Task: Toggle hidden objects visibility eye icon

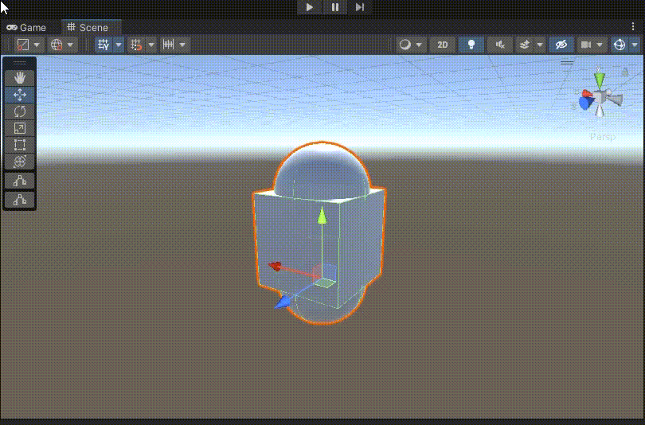Action: pos(561,45)
